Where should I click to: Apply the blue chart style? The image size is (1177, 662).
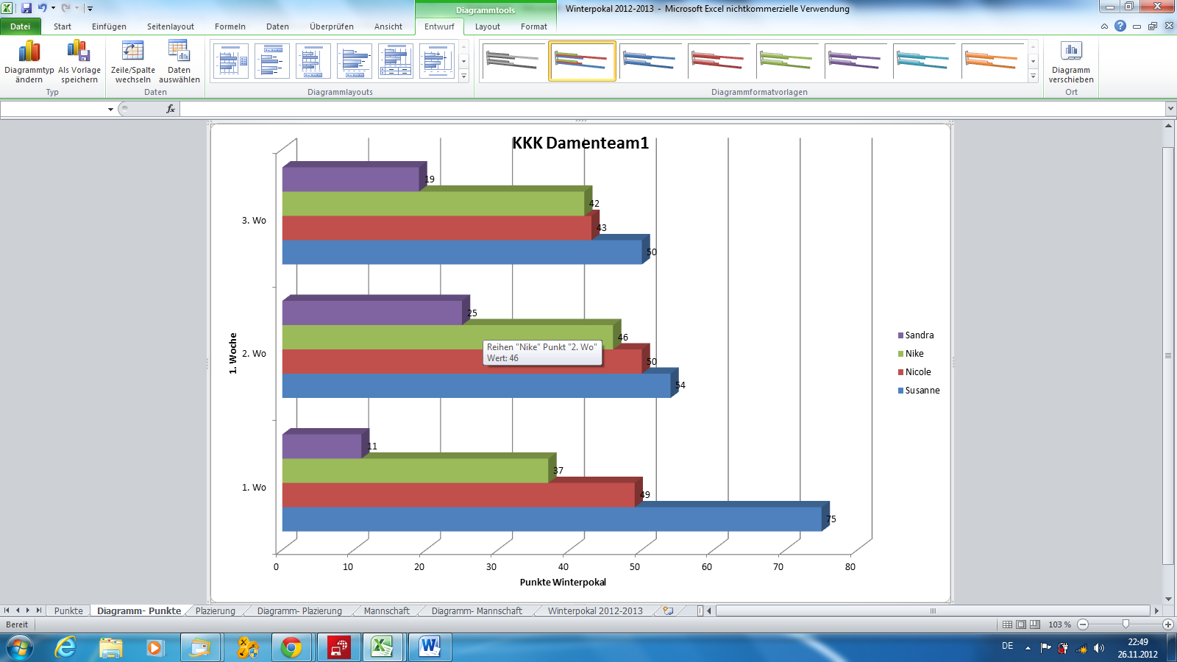pos(650,61)
